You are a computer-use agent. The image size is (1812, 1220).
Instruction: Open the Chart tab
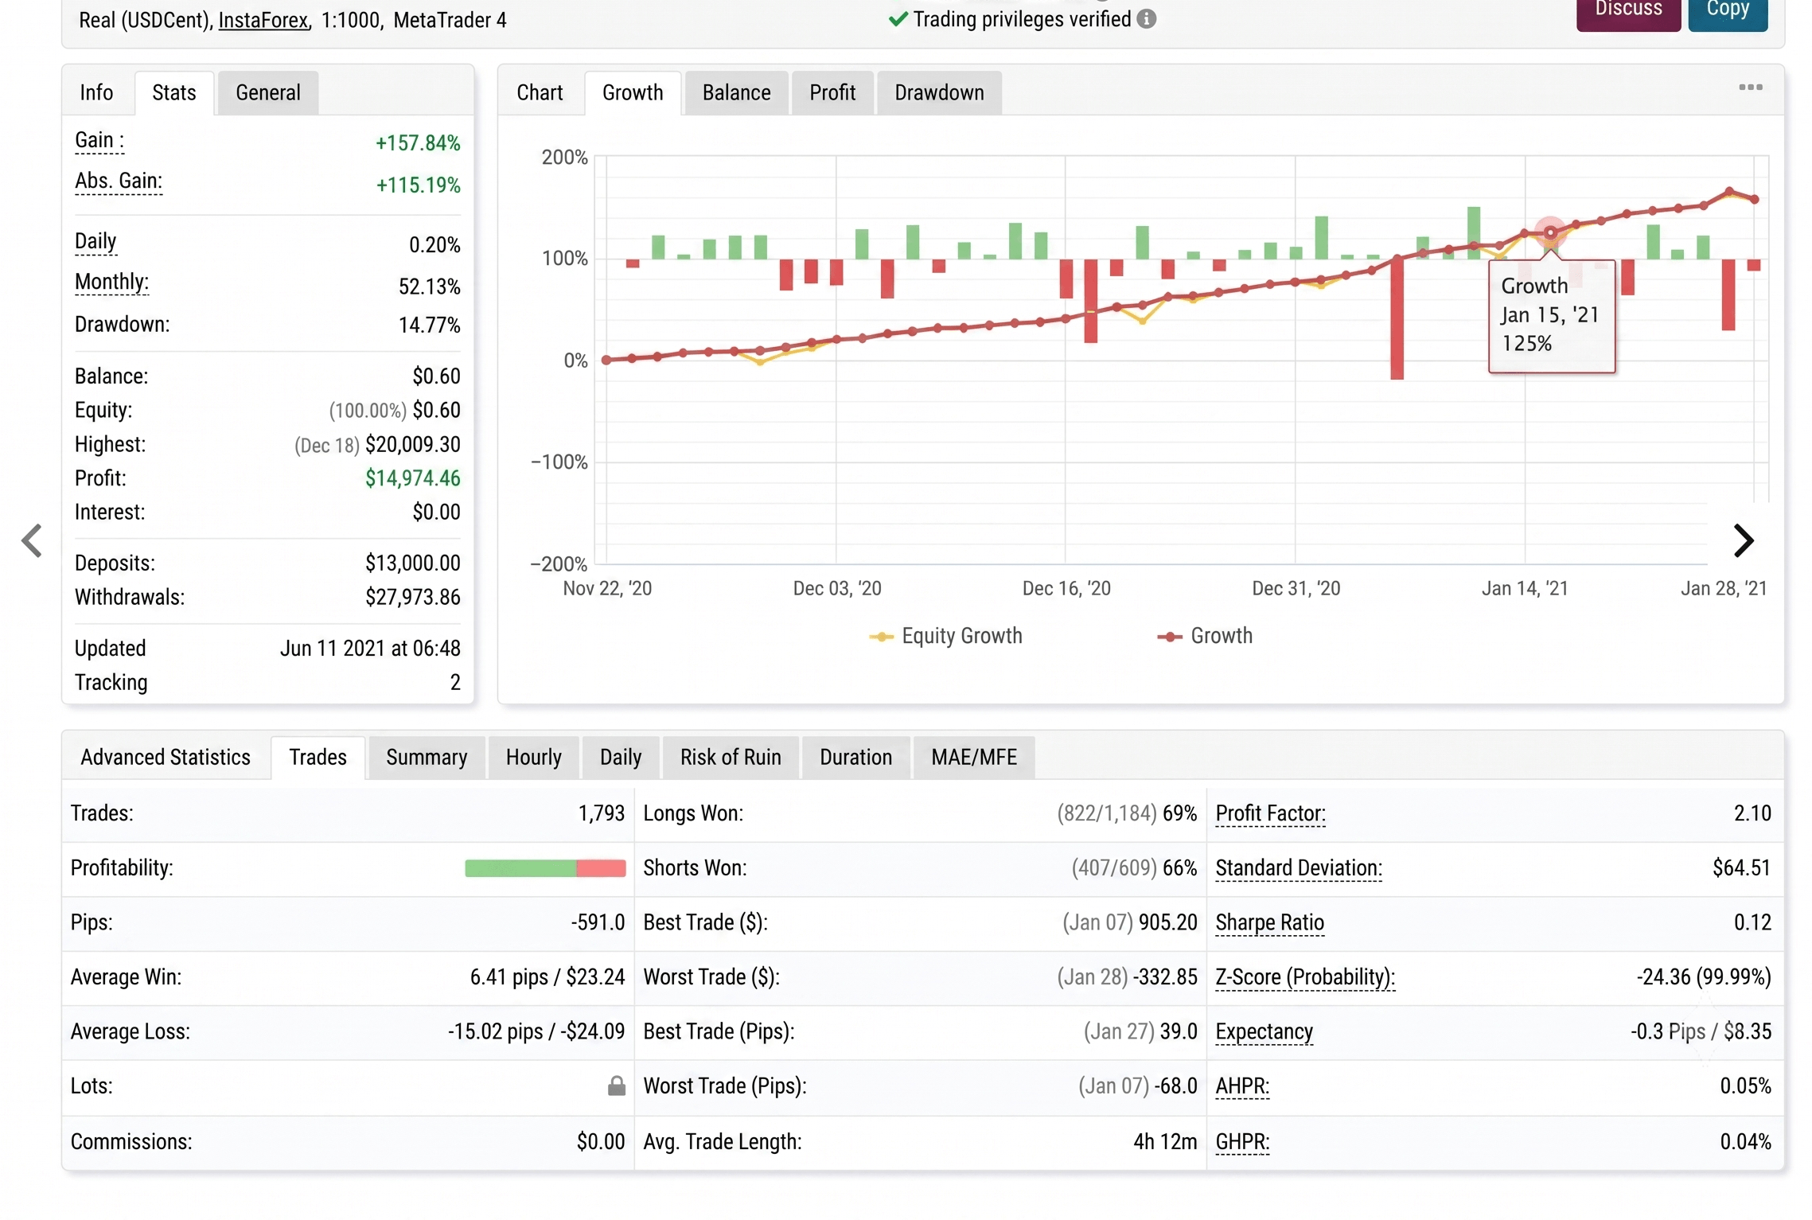540,93
